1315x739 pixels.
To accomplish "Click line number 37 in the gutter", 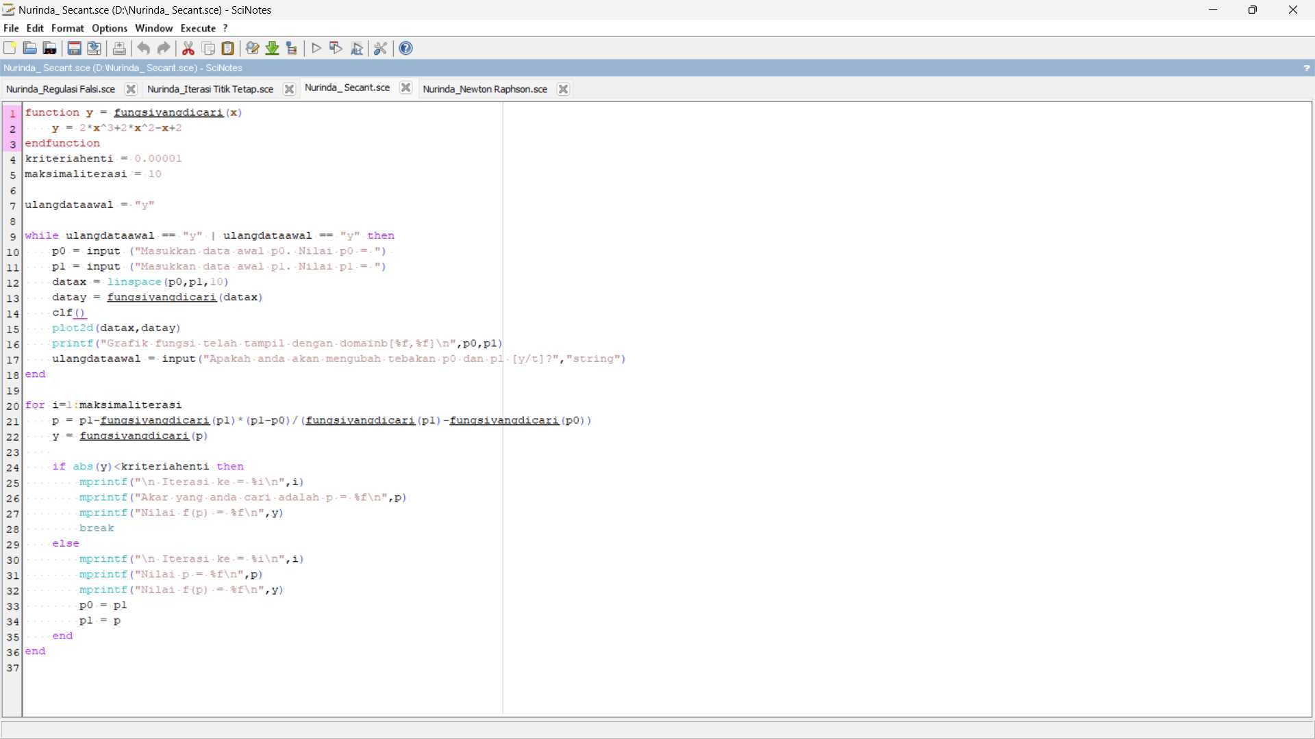I will (x=12, y=668).
